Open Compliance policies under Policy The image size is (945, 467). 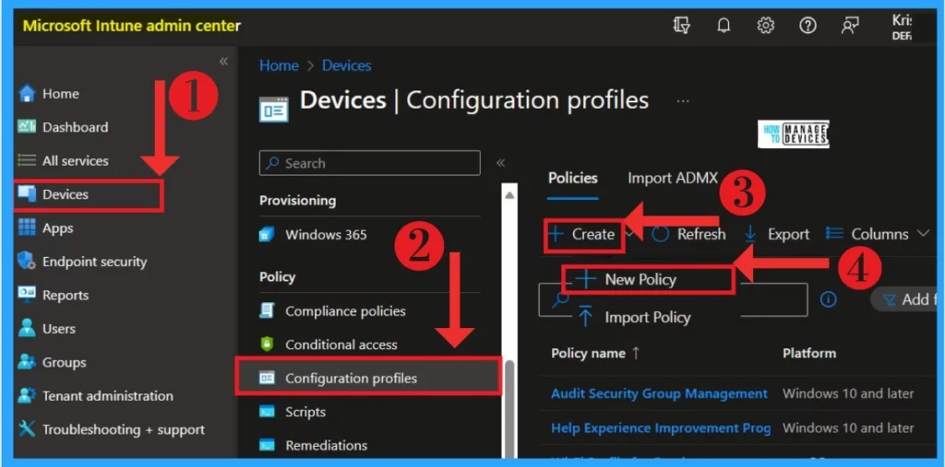[345, 311]
